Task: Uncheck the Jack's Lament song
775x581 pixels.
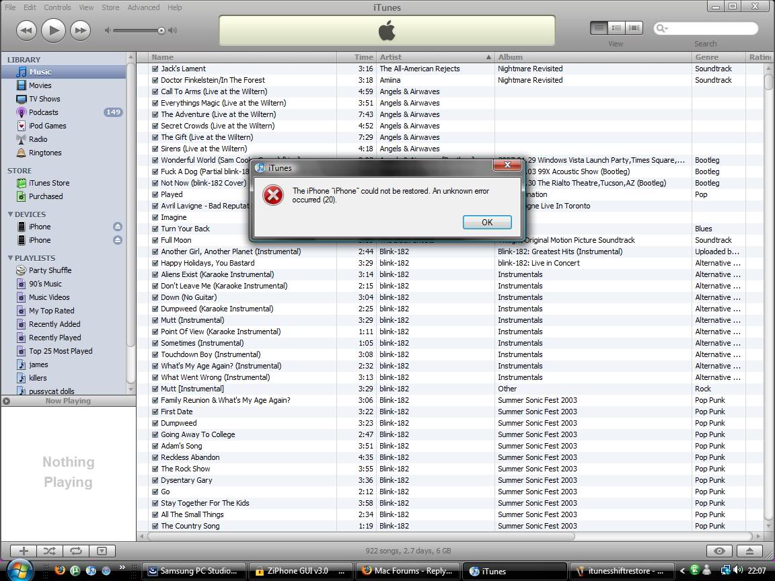Action: coord(155,69)
